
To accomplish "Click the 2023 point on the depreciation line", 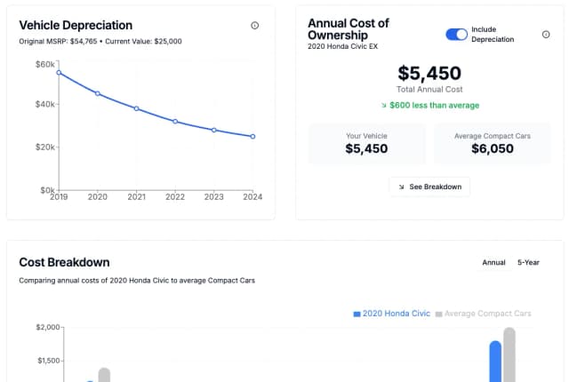I will coord(213,130).
